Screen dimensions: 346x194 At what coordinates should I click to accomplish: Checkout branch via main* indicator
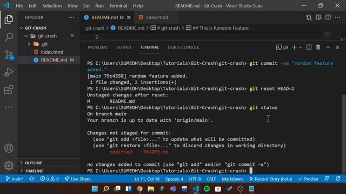pos(15,179)
